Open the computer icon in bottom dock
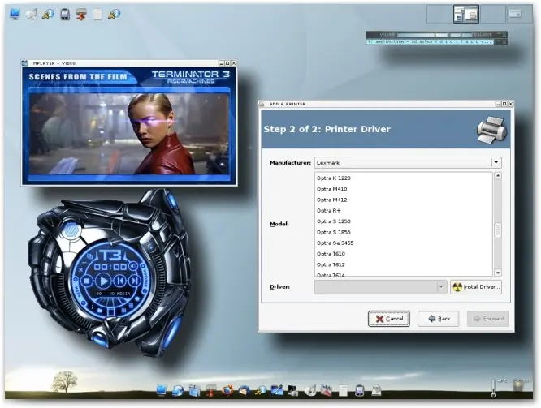The image size is (541, 408). click(162, 390)
